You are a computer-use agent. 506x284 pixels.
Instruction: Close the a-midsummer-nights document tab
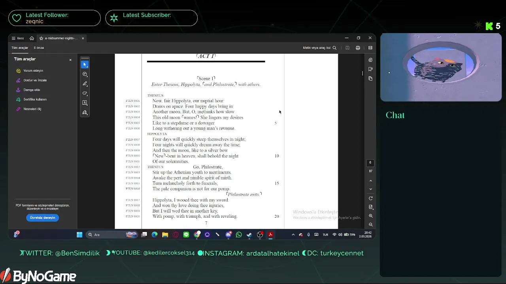[83, 38]
